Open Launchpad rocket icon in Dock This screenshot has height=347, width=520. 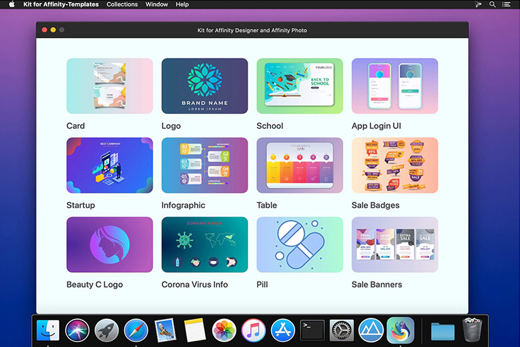[106, 330]
